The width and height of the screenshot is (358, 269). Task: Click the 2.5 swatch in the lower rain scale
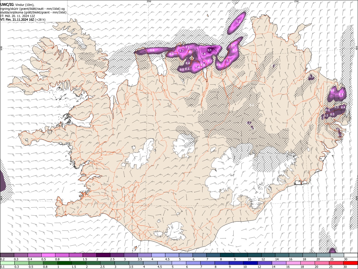(x=107, y=263)
